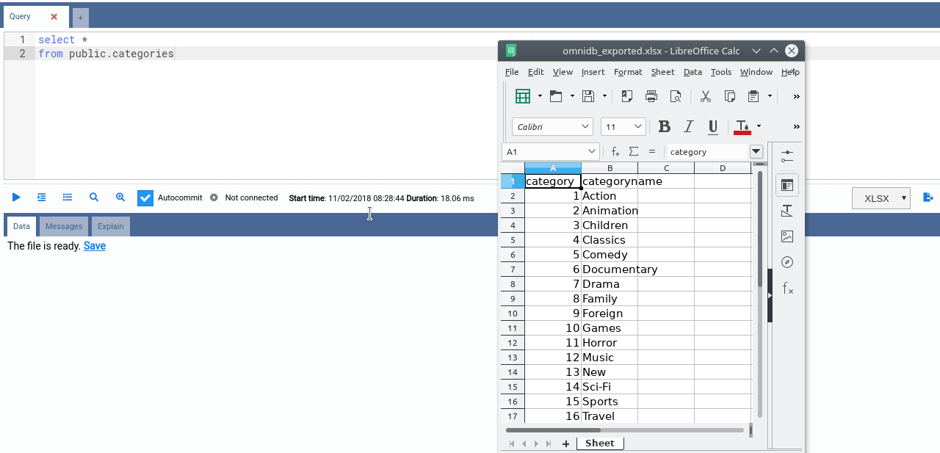Screen dimensions: 940x453
Task: Click the red font color swatch
Action: 742,127
